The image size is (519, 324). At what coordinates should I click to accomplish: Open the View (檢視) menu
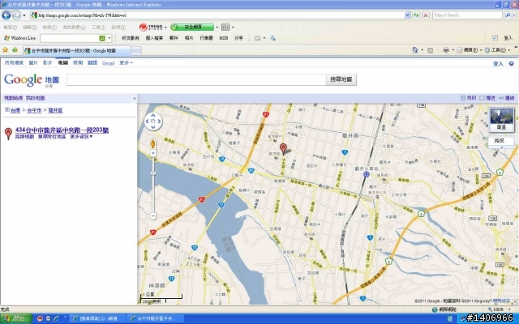(x=49, y=28)
